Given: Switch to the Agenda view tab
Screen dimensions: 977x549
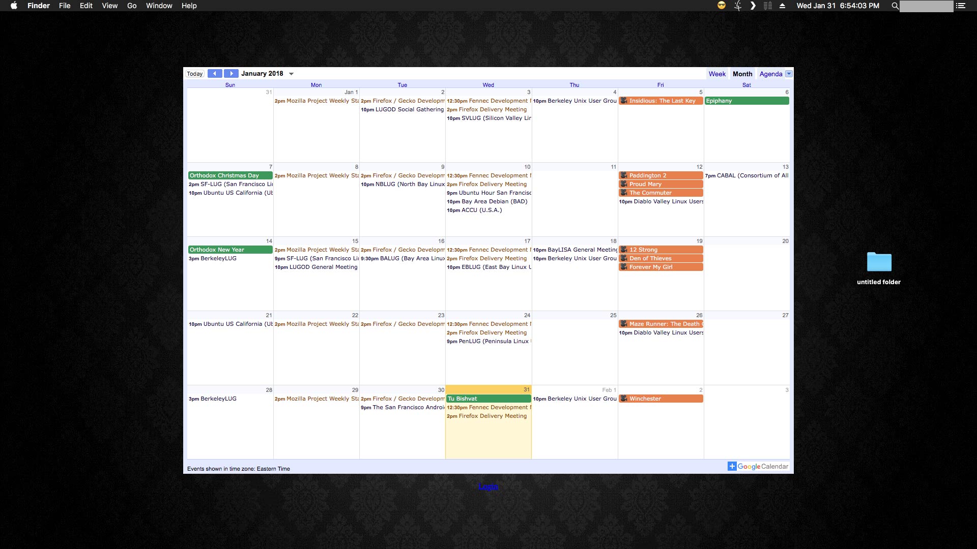Looking at the screenshot, I should pyautogui.click(x=770, y=74).
